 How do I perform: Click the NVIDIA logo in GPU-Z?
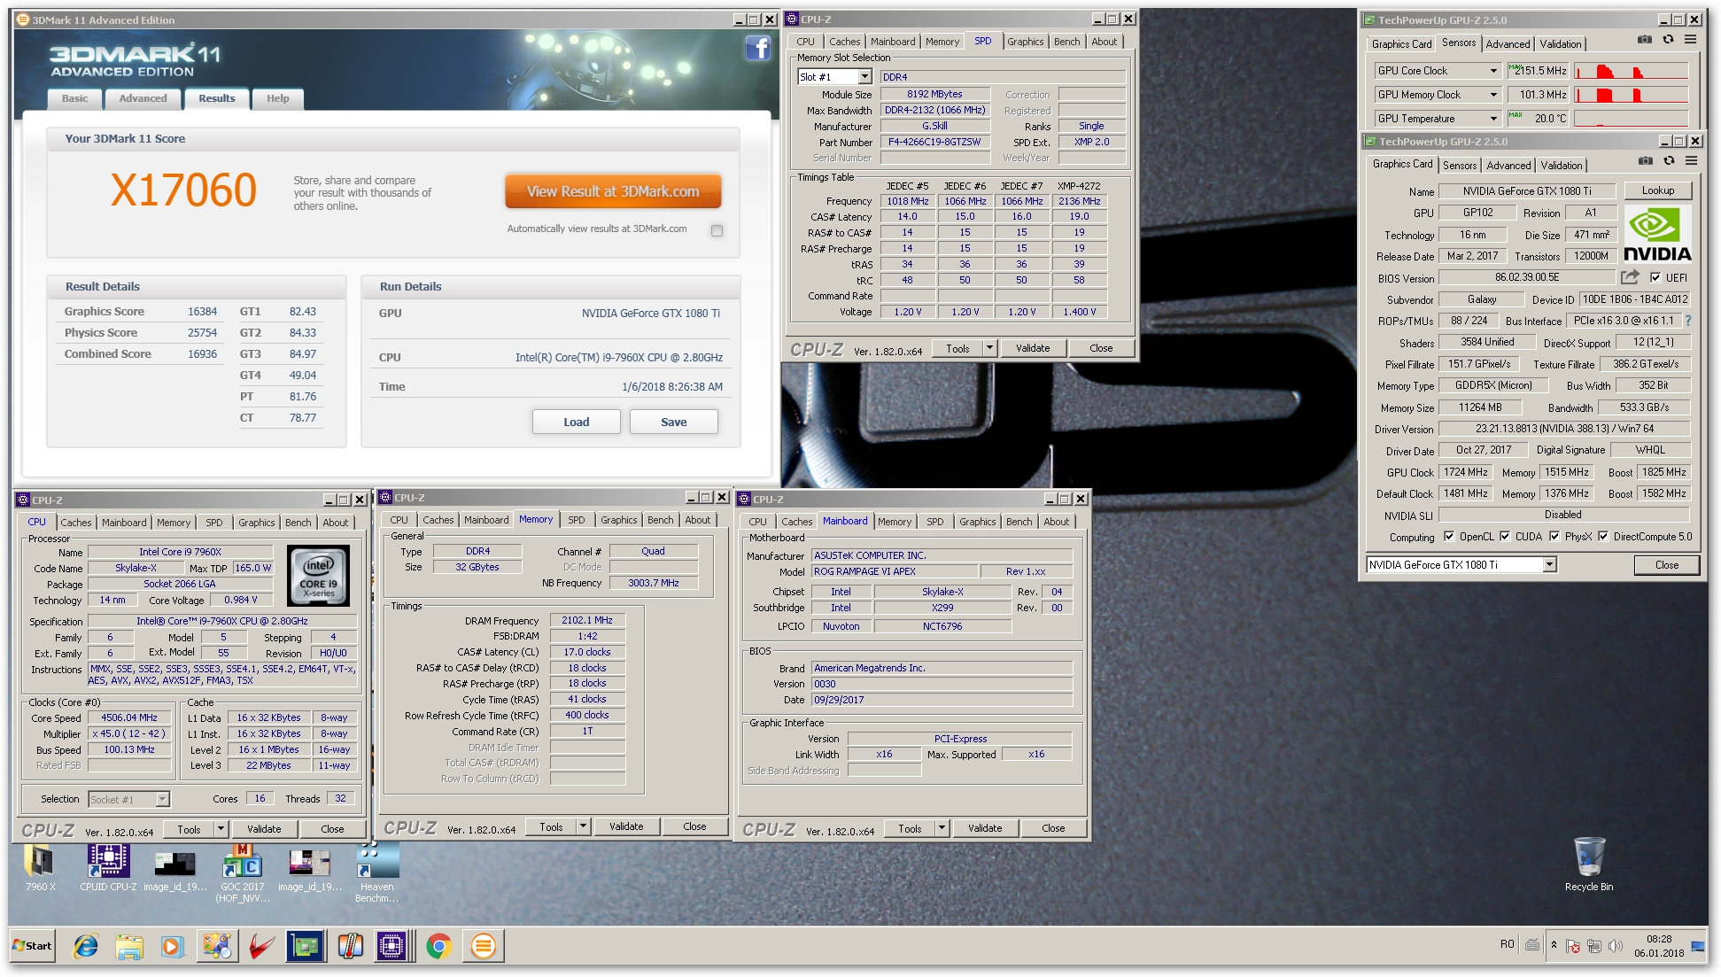(1657, 235)
